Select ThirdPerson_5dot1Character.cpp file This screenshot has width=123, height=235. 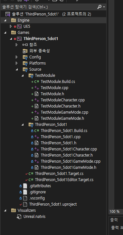point(69,149)
